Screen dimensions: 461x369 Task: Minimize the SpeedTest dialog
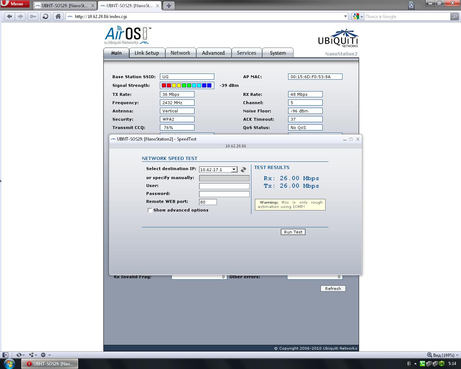[x=345, y=139]
